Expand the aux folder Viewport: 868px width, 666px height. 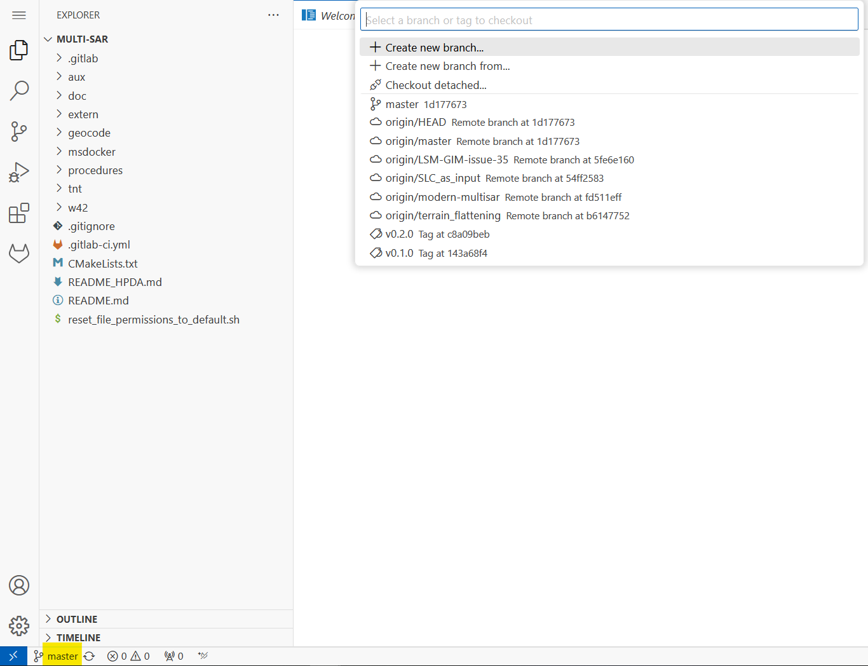click(x=165, y=77)
